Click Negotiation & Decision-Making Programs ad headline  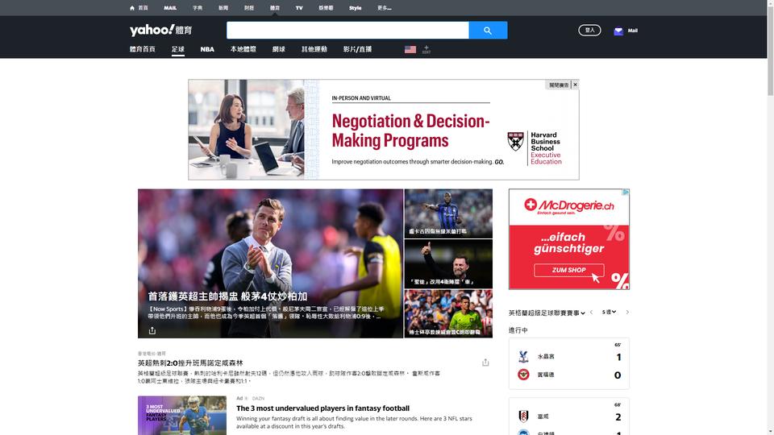click(410, 130)
